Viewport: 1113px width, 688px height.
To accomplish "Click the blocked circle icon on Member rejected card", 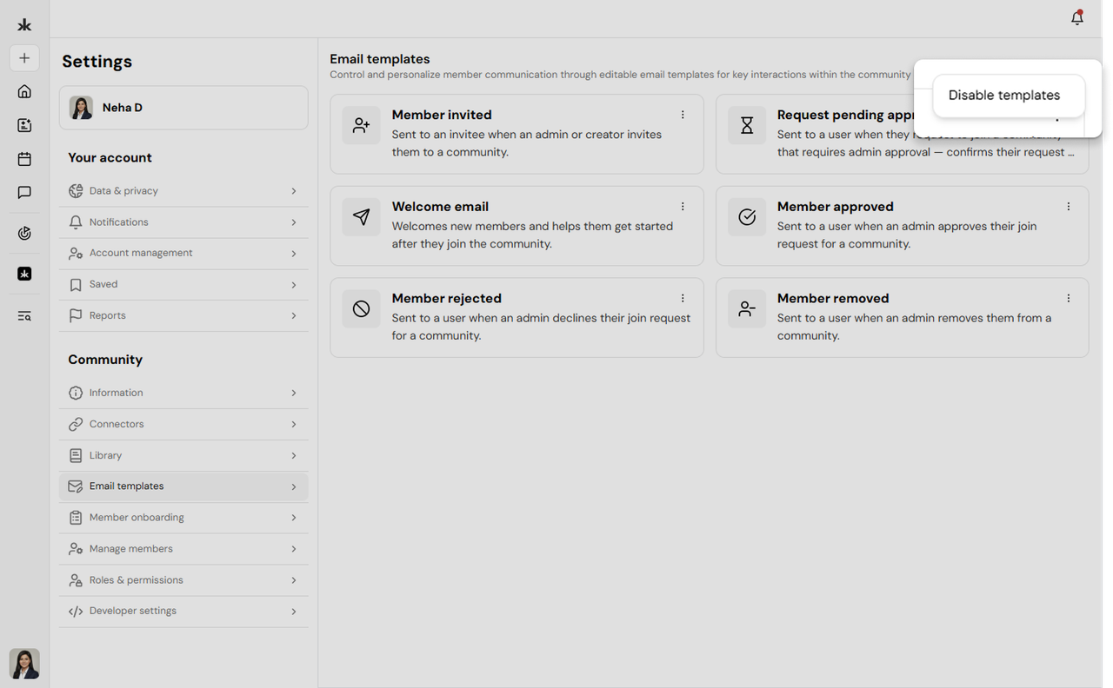I will click(x=361, y=308).
